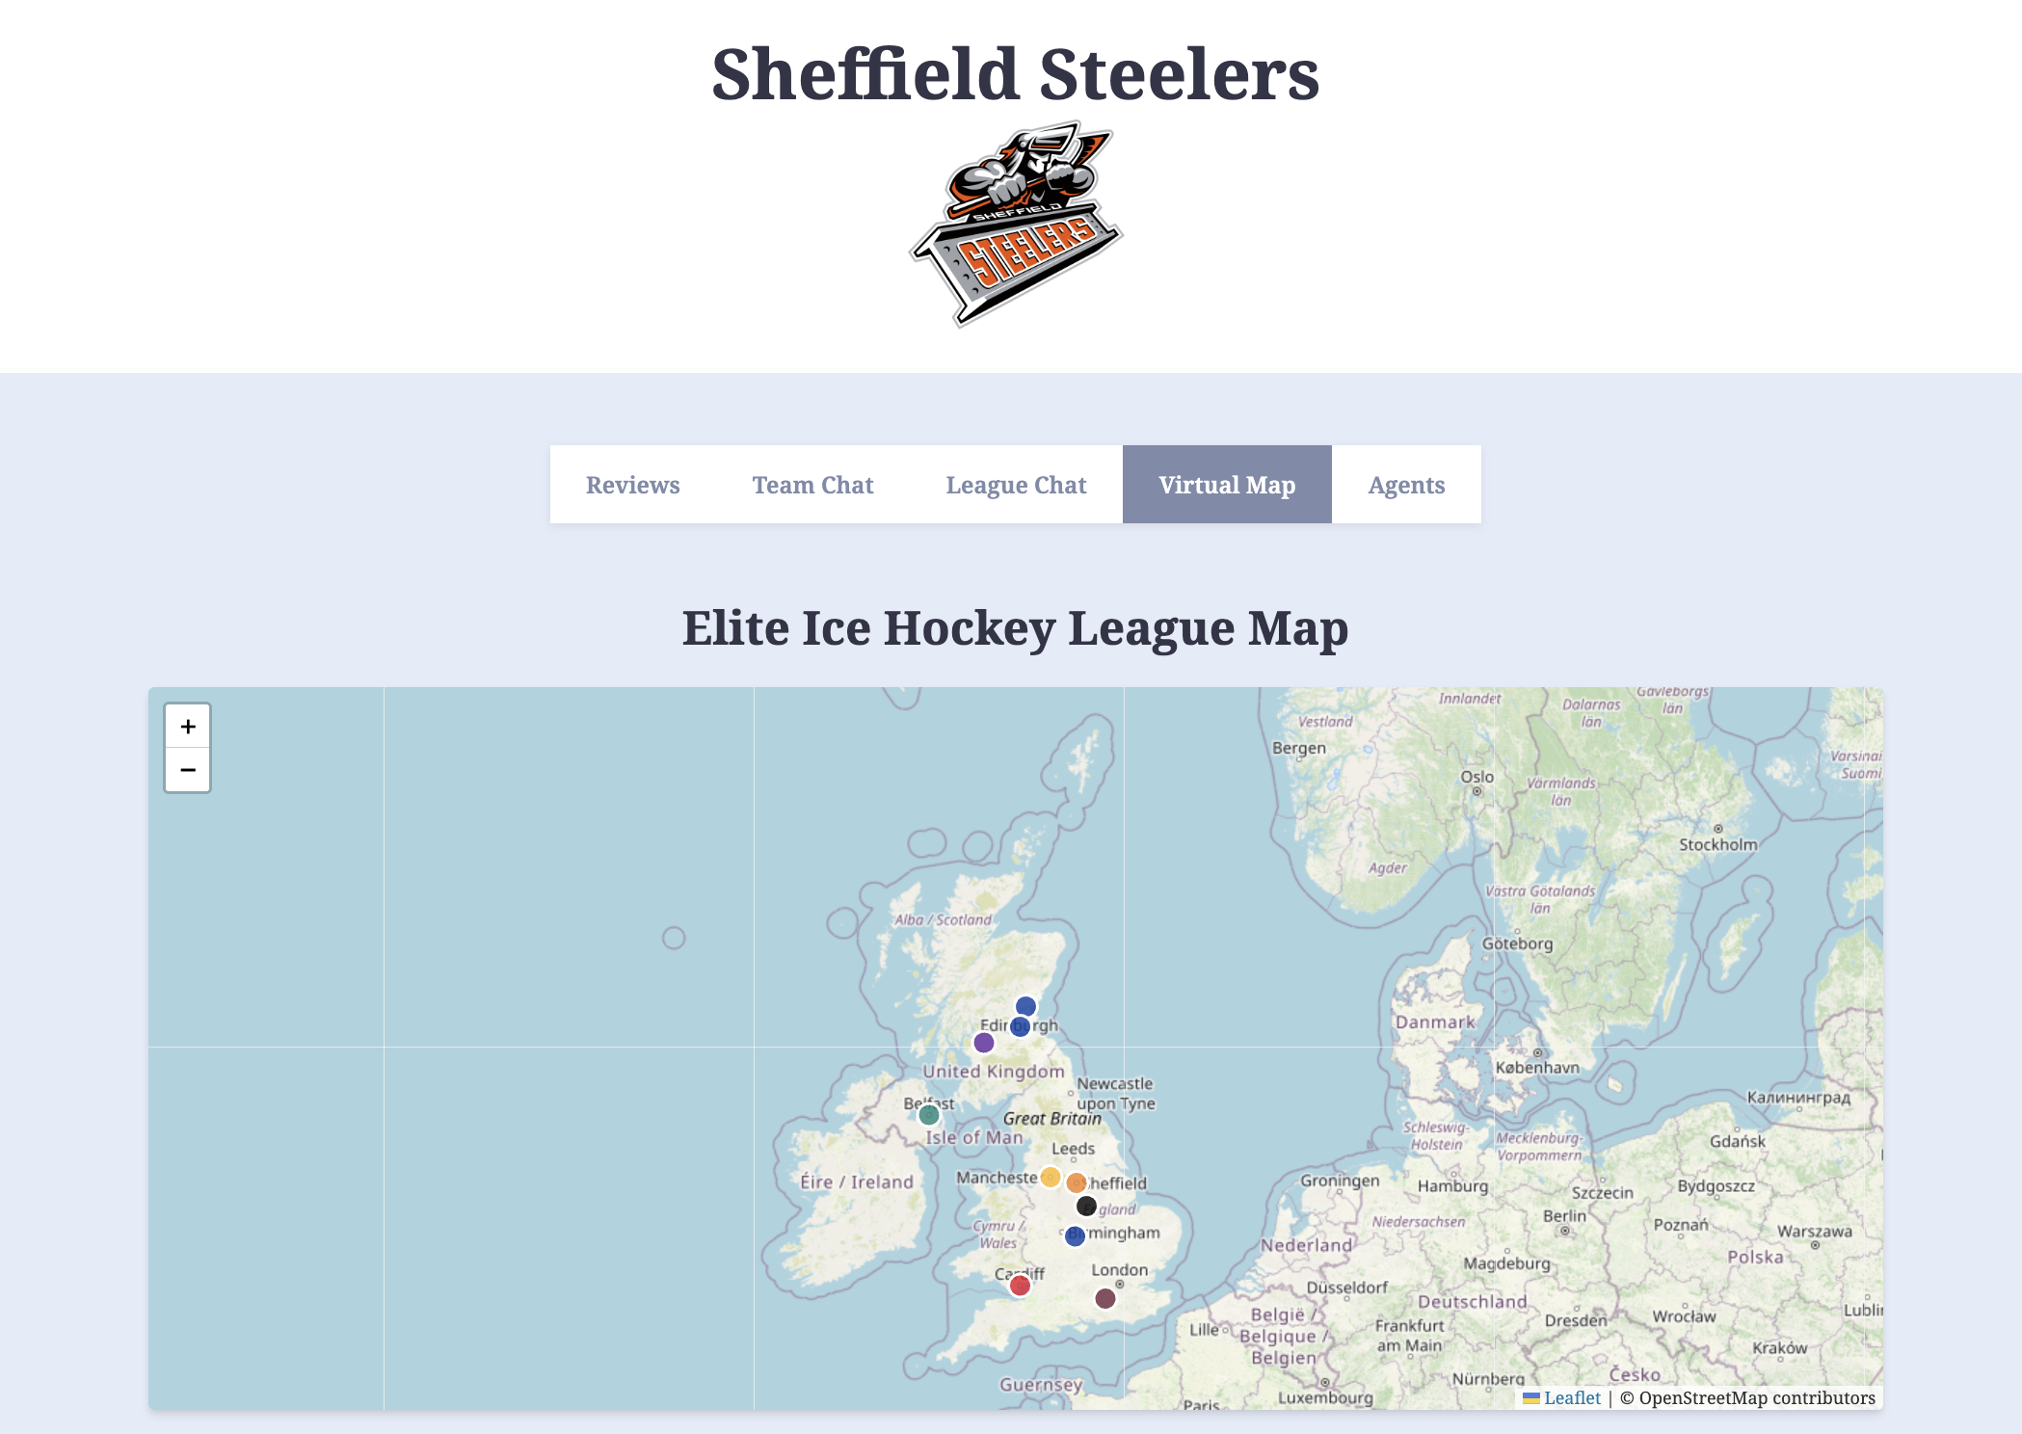
Task: Click the Sheffield Steelers logo image
Action: pyautogui.click(x=1015, y=224)
